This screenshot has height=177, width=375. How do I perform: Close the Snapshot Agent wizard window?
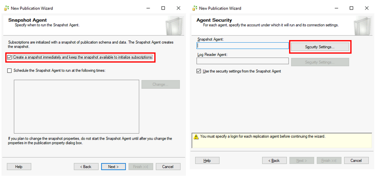pyautogui.click(x=178, y=8)
